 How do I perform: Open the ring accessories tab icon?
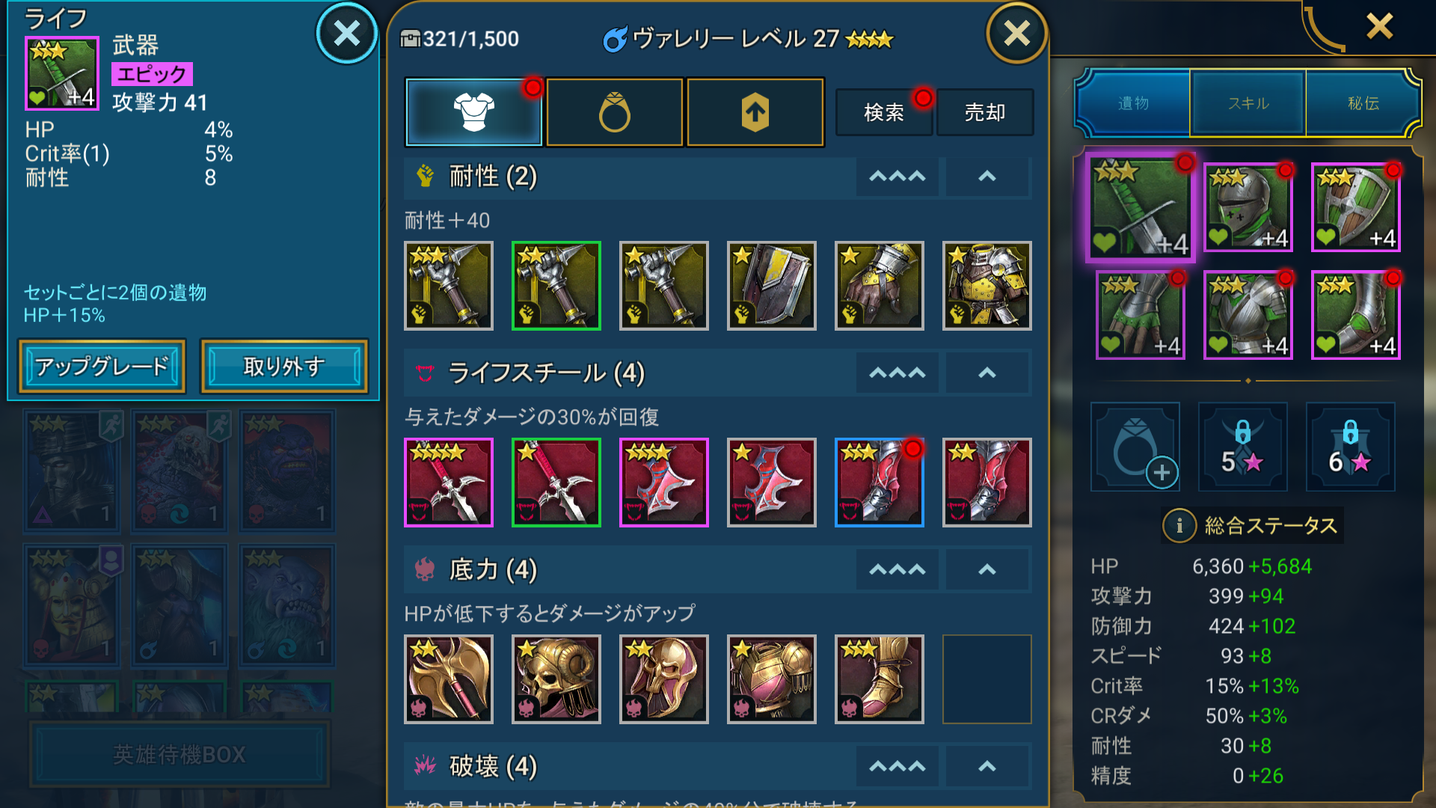pyautogui.click(x=614, y=112)
